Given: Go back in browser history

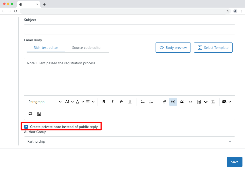Looking at the screenshot, I should click(4, 11).
